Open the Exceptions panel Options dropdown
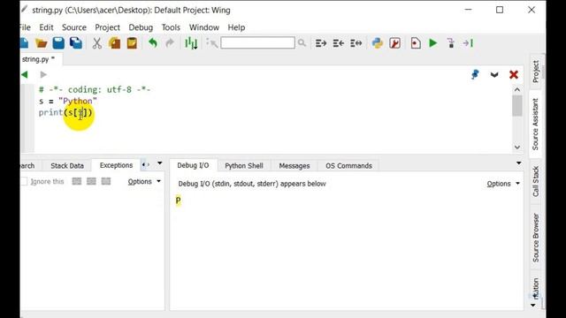Screen dimensions: 566x318 [144, 181]
